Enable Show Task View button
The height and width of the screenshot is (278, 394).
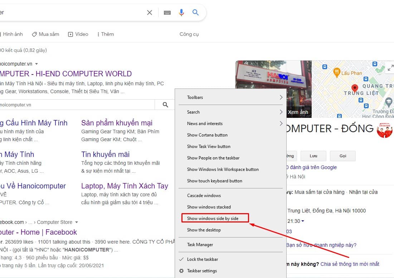(x=209, y=146)
